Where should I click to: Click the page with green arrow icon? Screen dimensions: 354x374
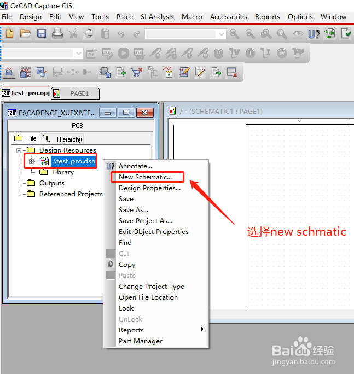(x=216, y=72)
